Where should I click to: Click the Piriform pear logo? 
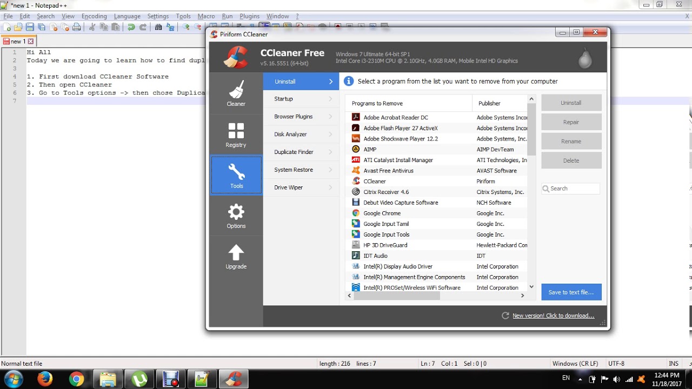pyautogui.click(x=585, y=58)
